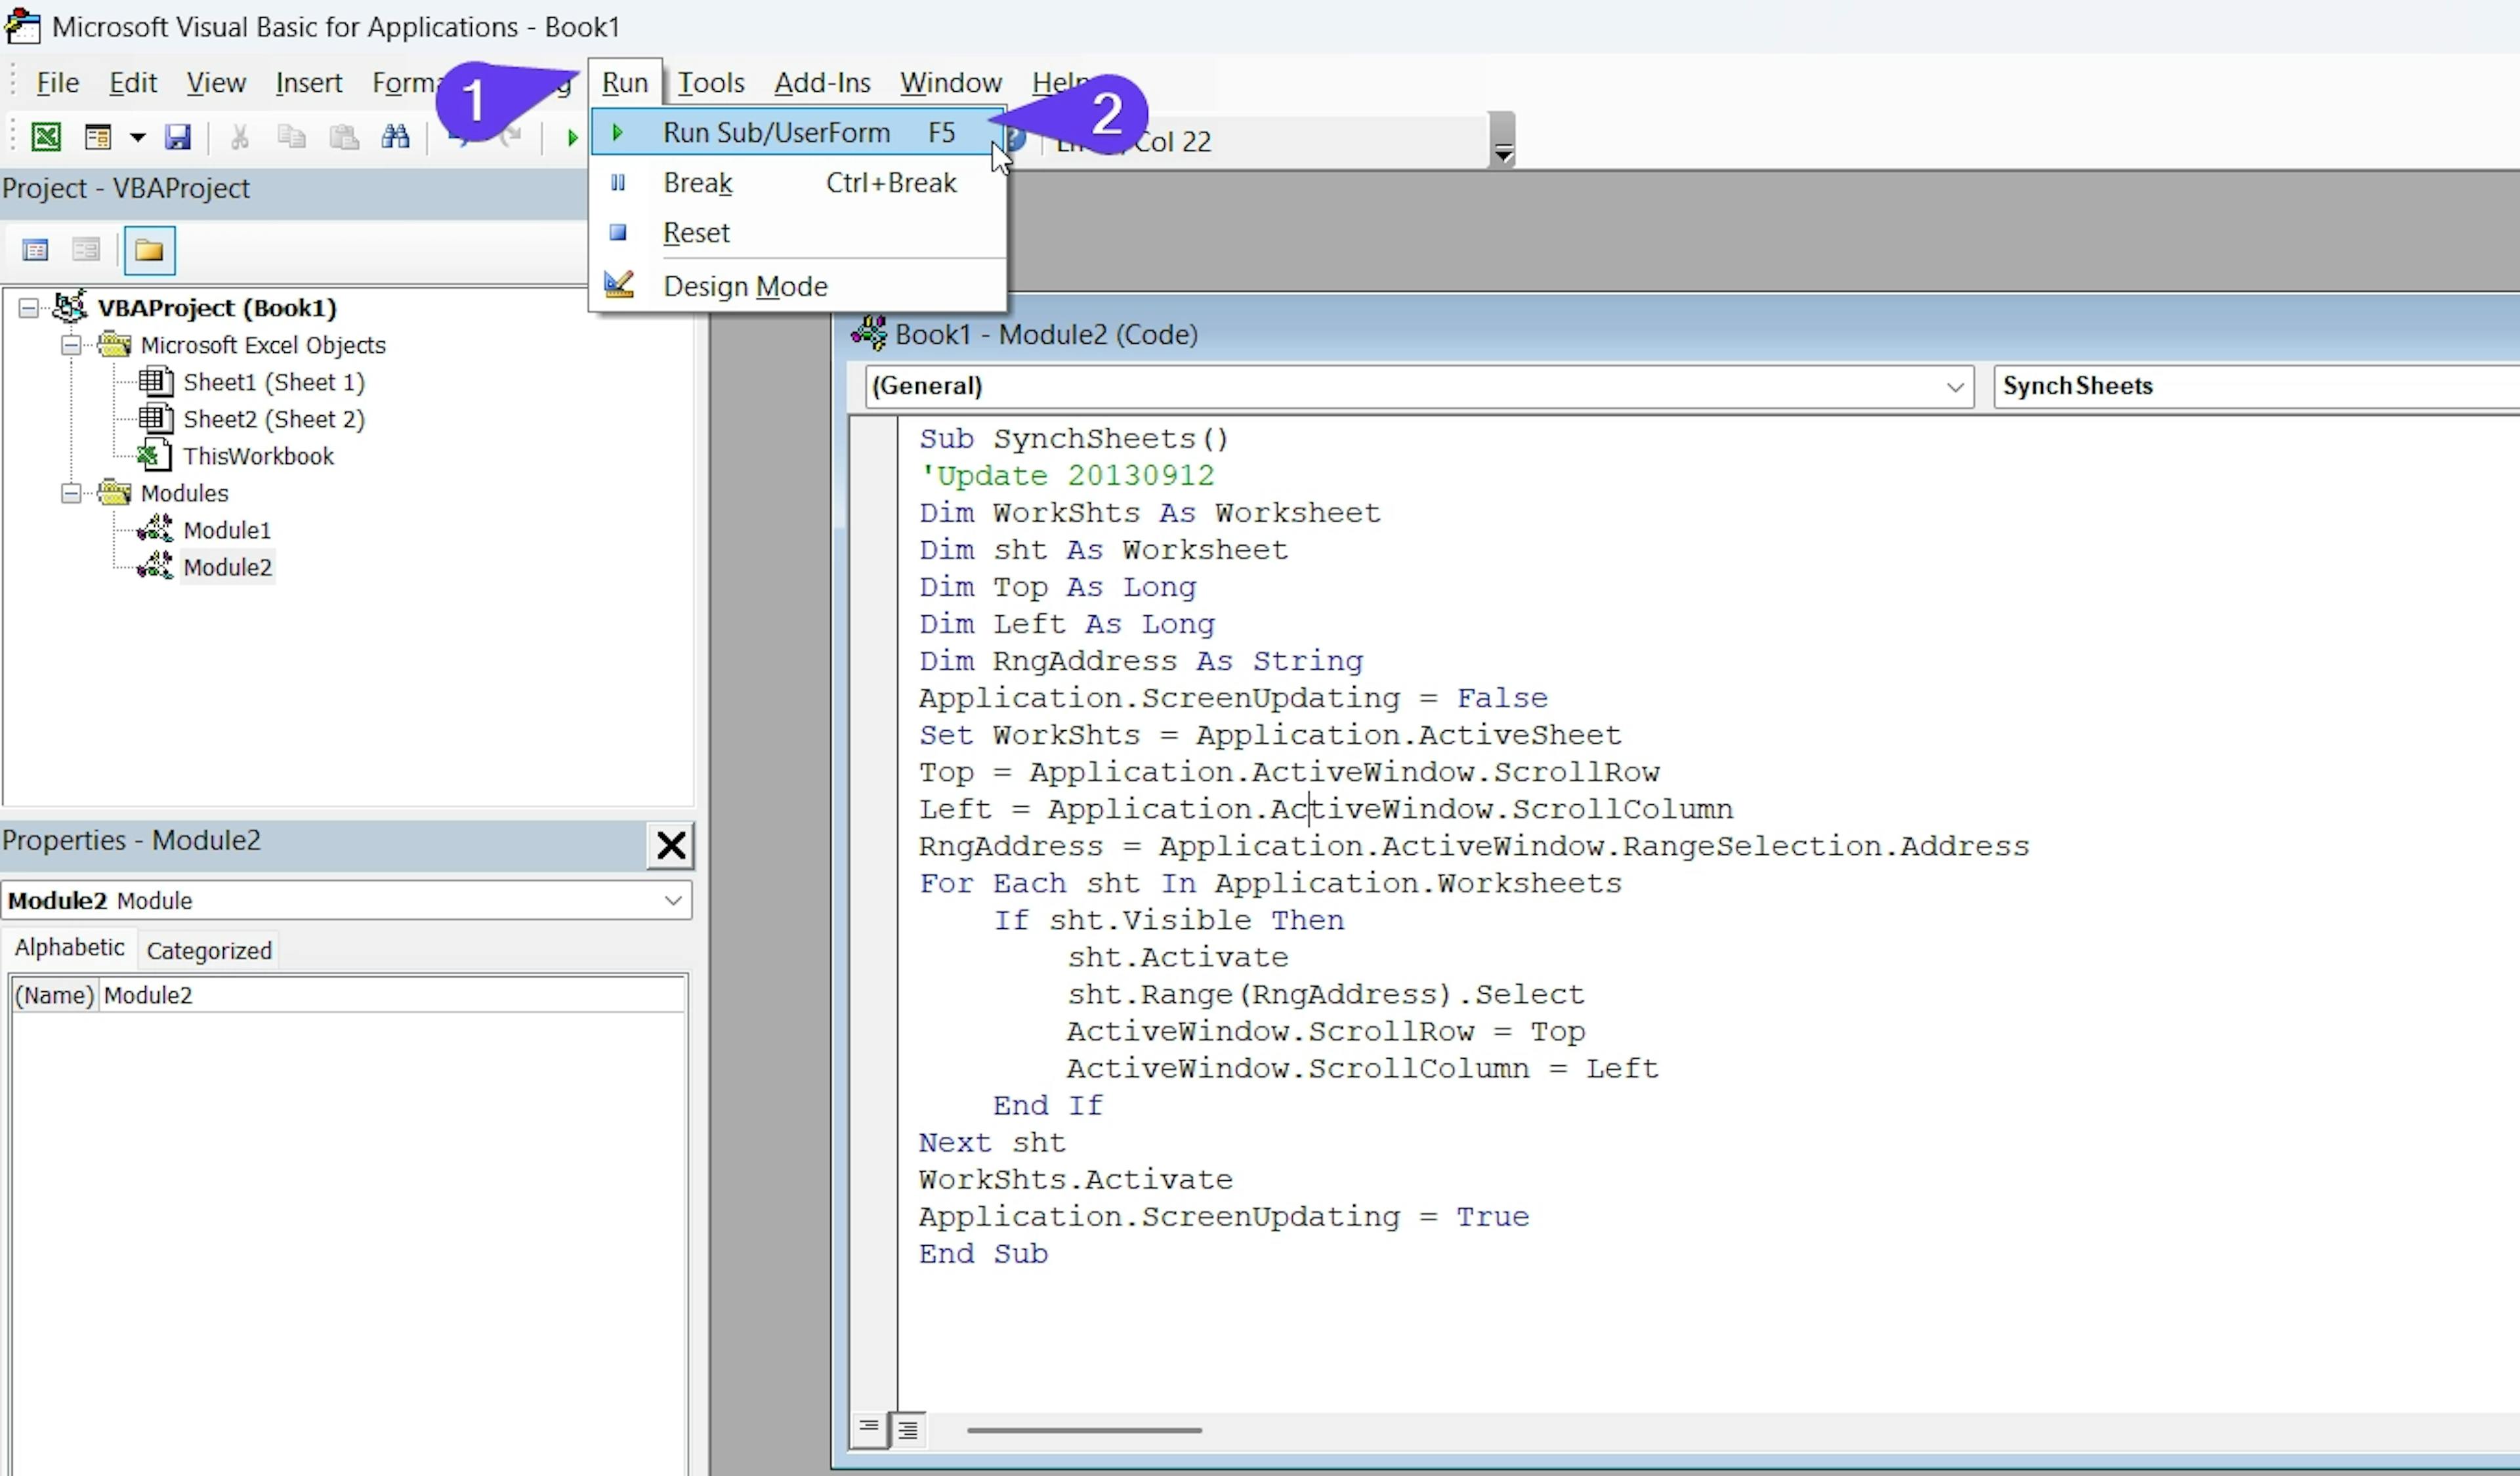The height and width of the screenshot is (1476, 2520).
Task: Click the Insert UserForm toolbar icon
Action: click(x=97, y=137)
